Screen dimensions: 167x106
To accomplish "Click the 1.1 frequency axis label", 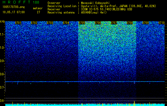I will click(2, 34).
